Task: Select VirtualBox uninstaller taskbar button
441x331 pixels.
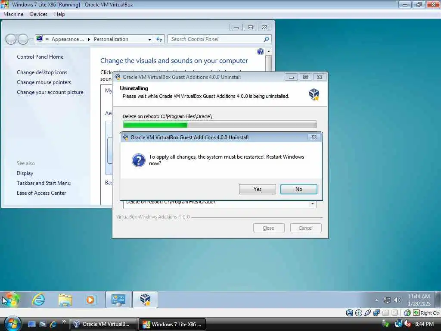Action: 145,300
